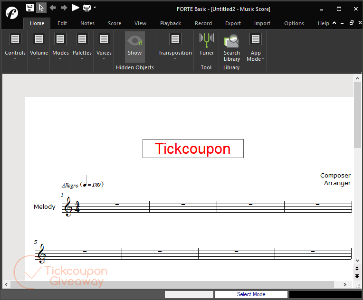
Task: Click the Volume panel icon
Action: 38,39
